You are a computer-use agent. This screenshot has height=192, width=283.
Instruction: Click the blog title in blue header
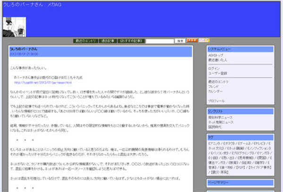[33, 5]
